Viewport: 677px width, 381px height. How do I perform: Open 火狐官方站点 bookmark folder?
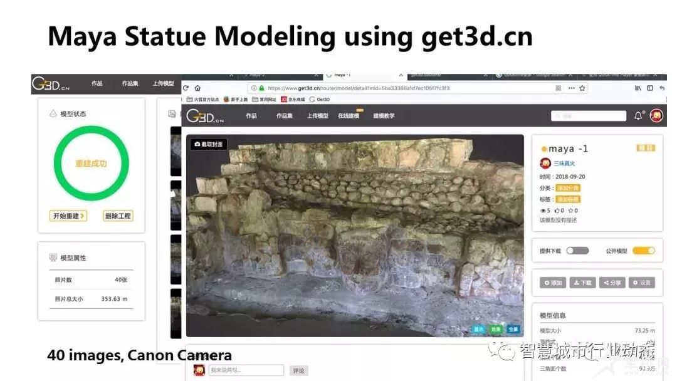tap(203, 99)
